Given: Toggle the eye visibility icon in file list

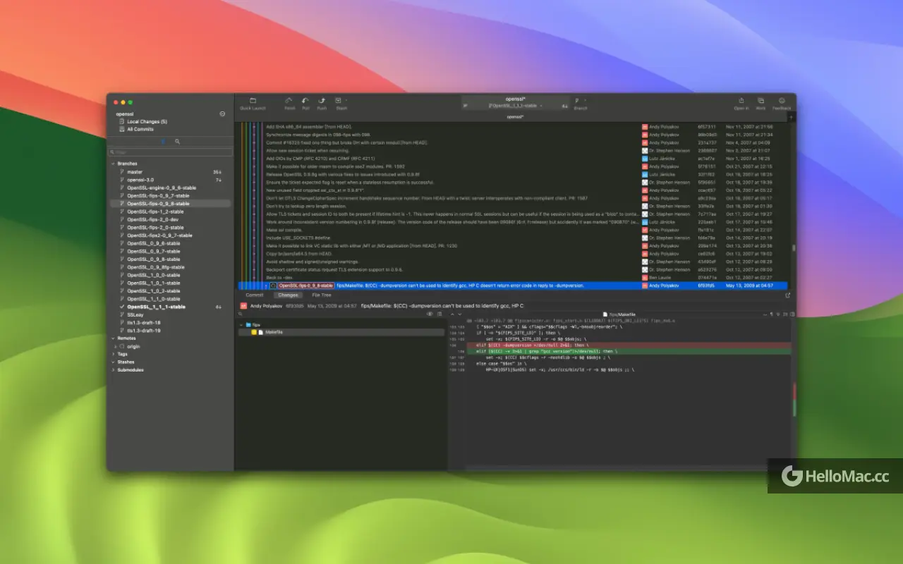Looking at the screenshot, I should point(430,314).
